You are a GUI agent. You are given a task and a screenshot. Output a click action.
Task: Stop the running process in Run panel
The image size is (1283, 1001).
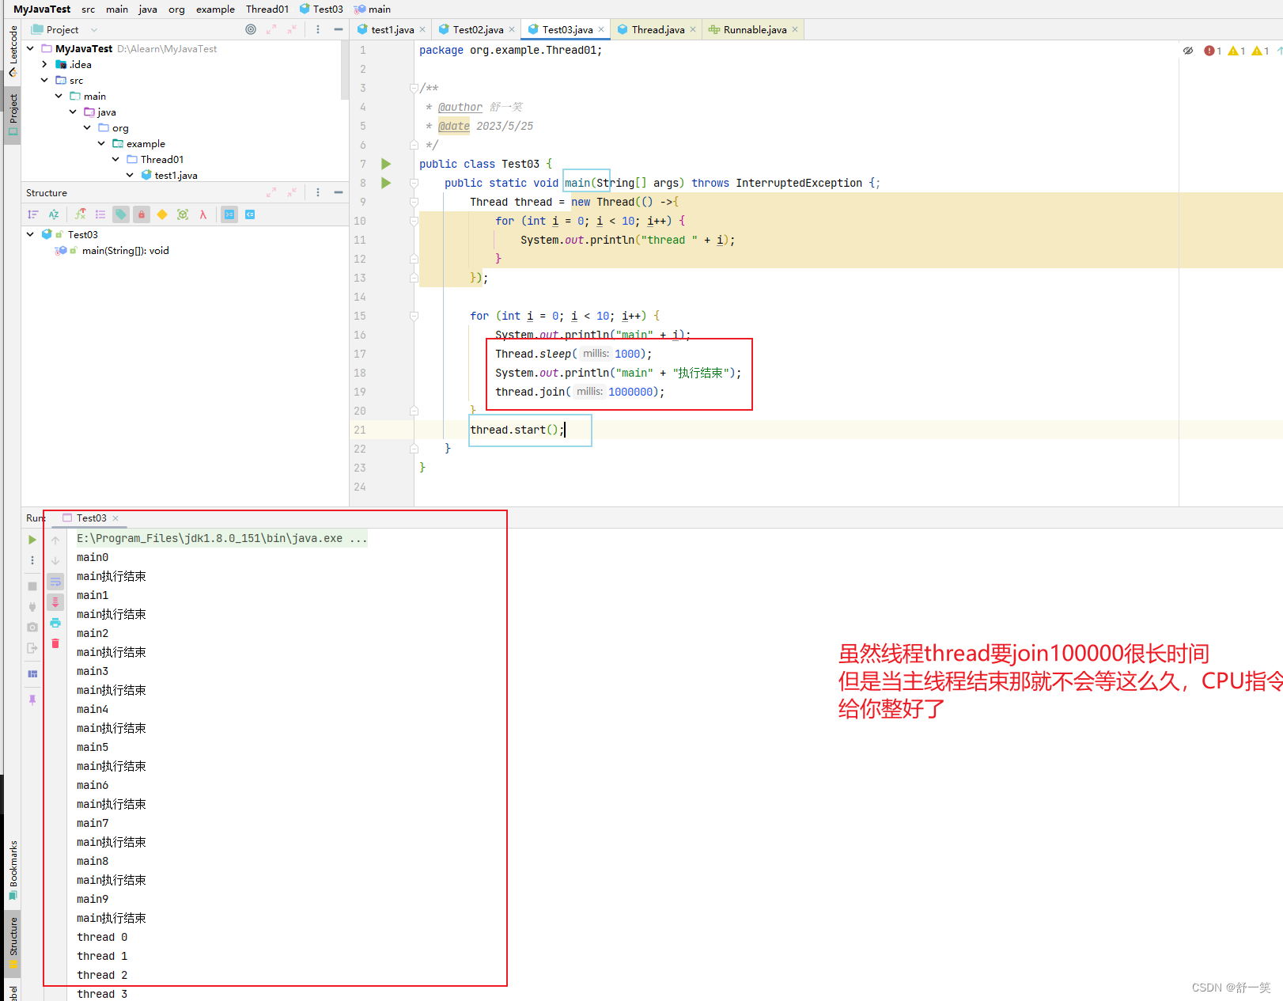[32, 586]
